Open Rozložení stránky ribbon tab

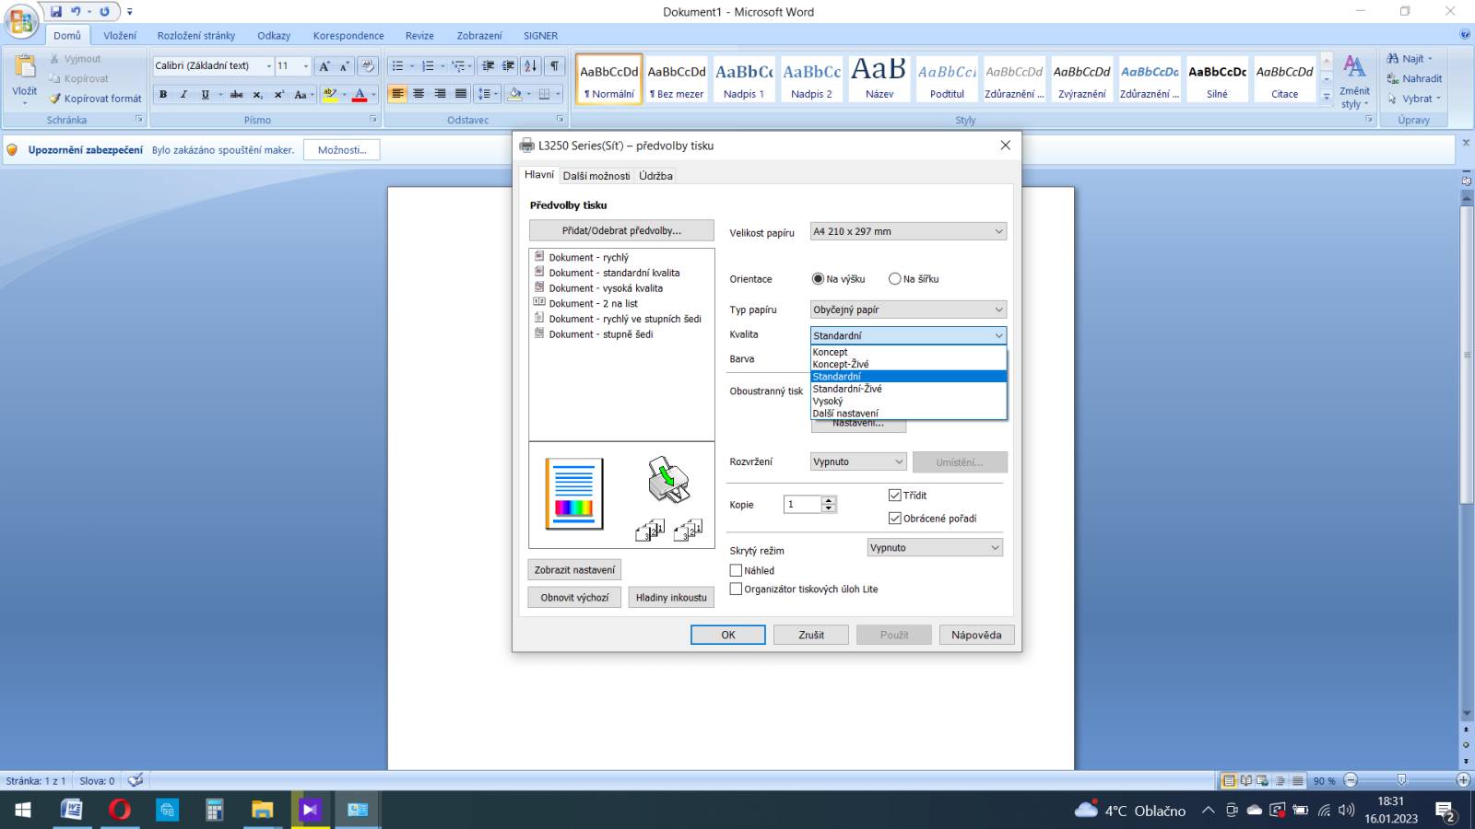tap(196, 36)
